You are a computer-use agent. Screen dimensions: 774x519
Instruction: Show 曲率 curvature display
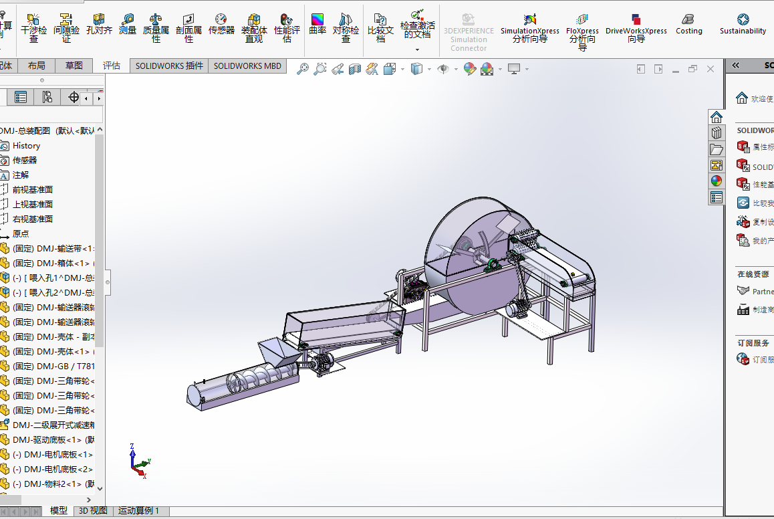point(317,25)
